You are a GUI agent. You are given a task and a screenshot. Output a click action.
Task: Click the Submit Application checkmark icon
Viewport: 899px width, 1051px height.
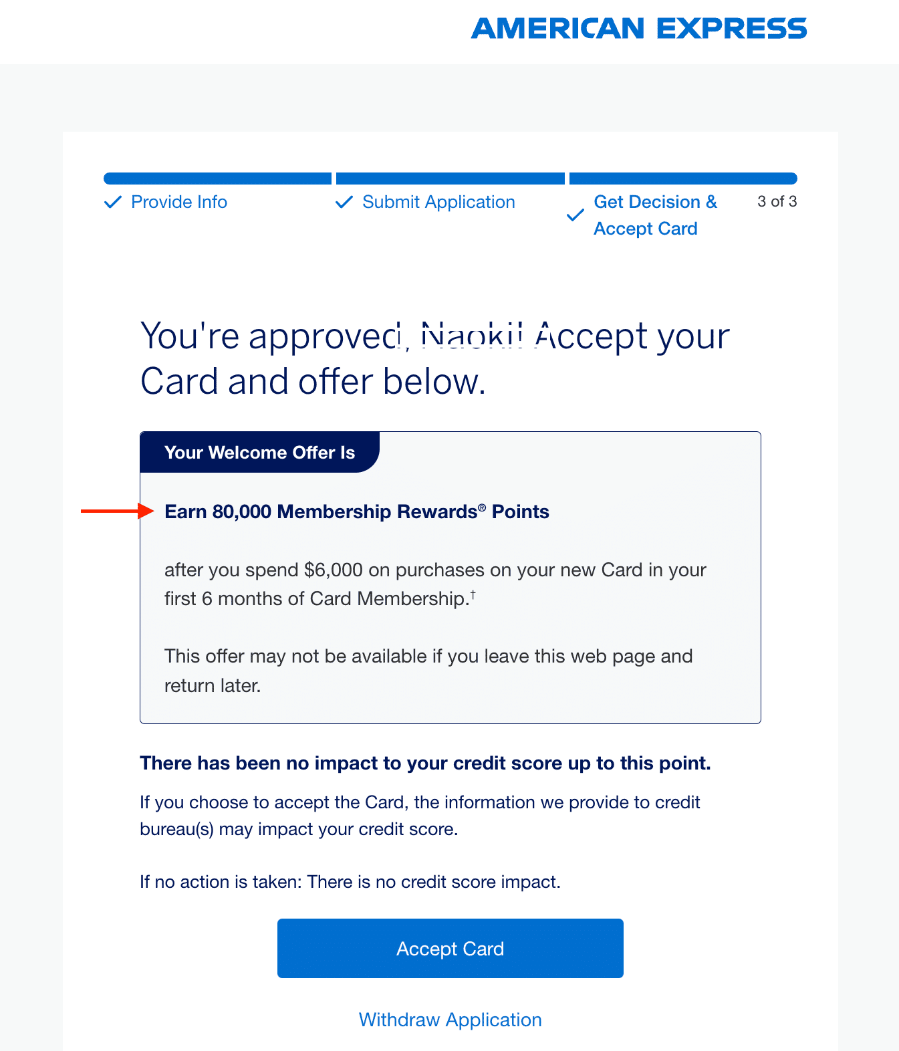point(344,202)
